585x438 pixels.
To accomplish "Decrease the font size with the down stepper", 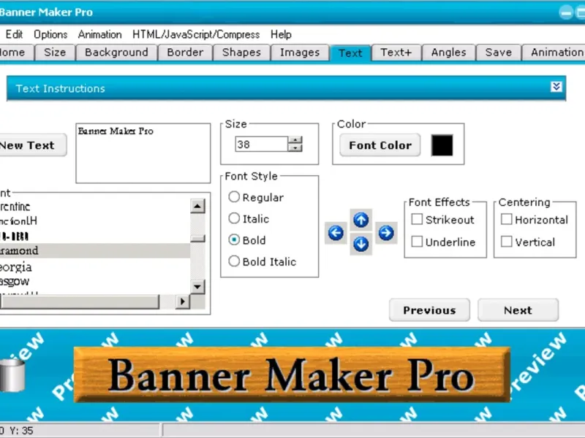I will click(295, 148).
